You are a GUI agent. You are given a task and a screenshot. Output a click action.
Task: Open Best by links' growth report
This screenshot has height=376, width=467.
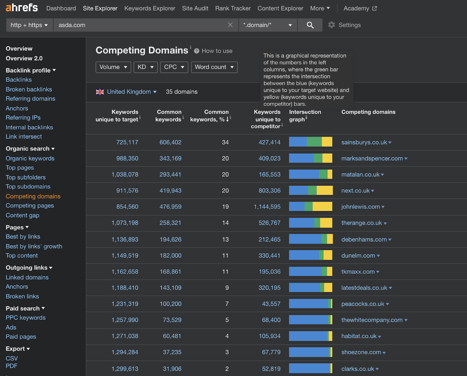34,247
